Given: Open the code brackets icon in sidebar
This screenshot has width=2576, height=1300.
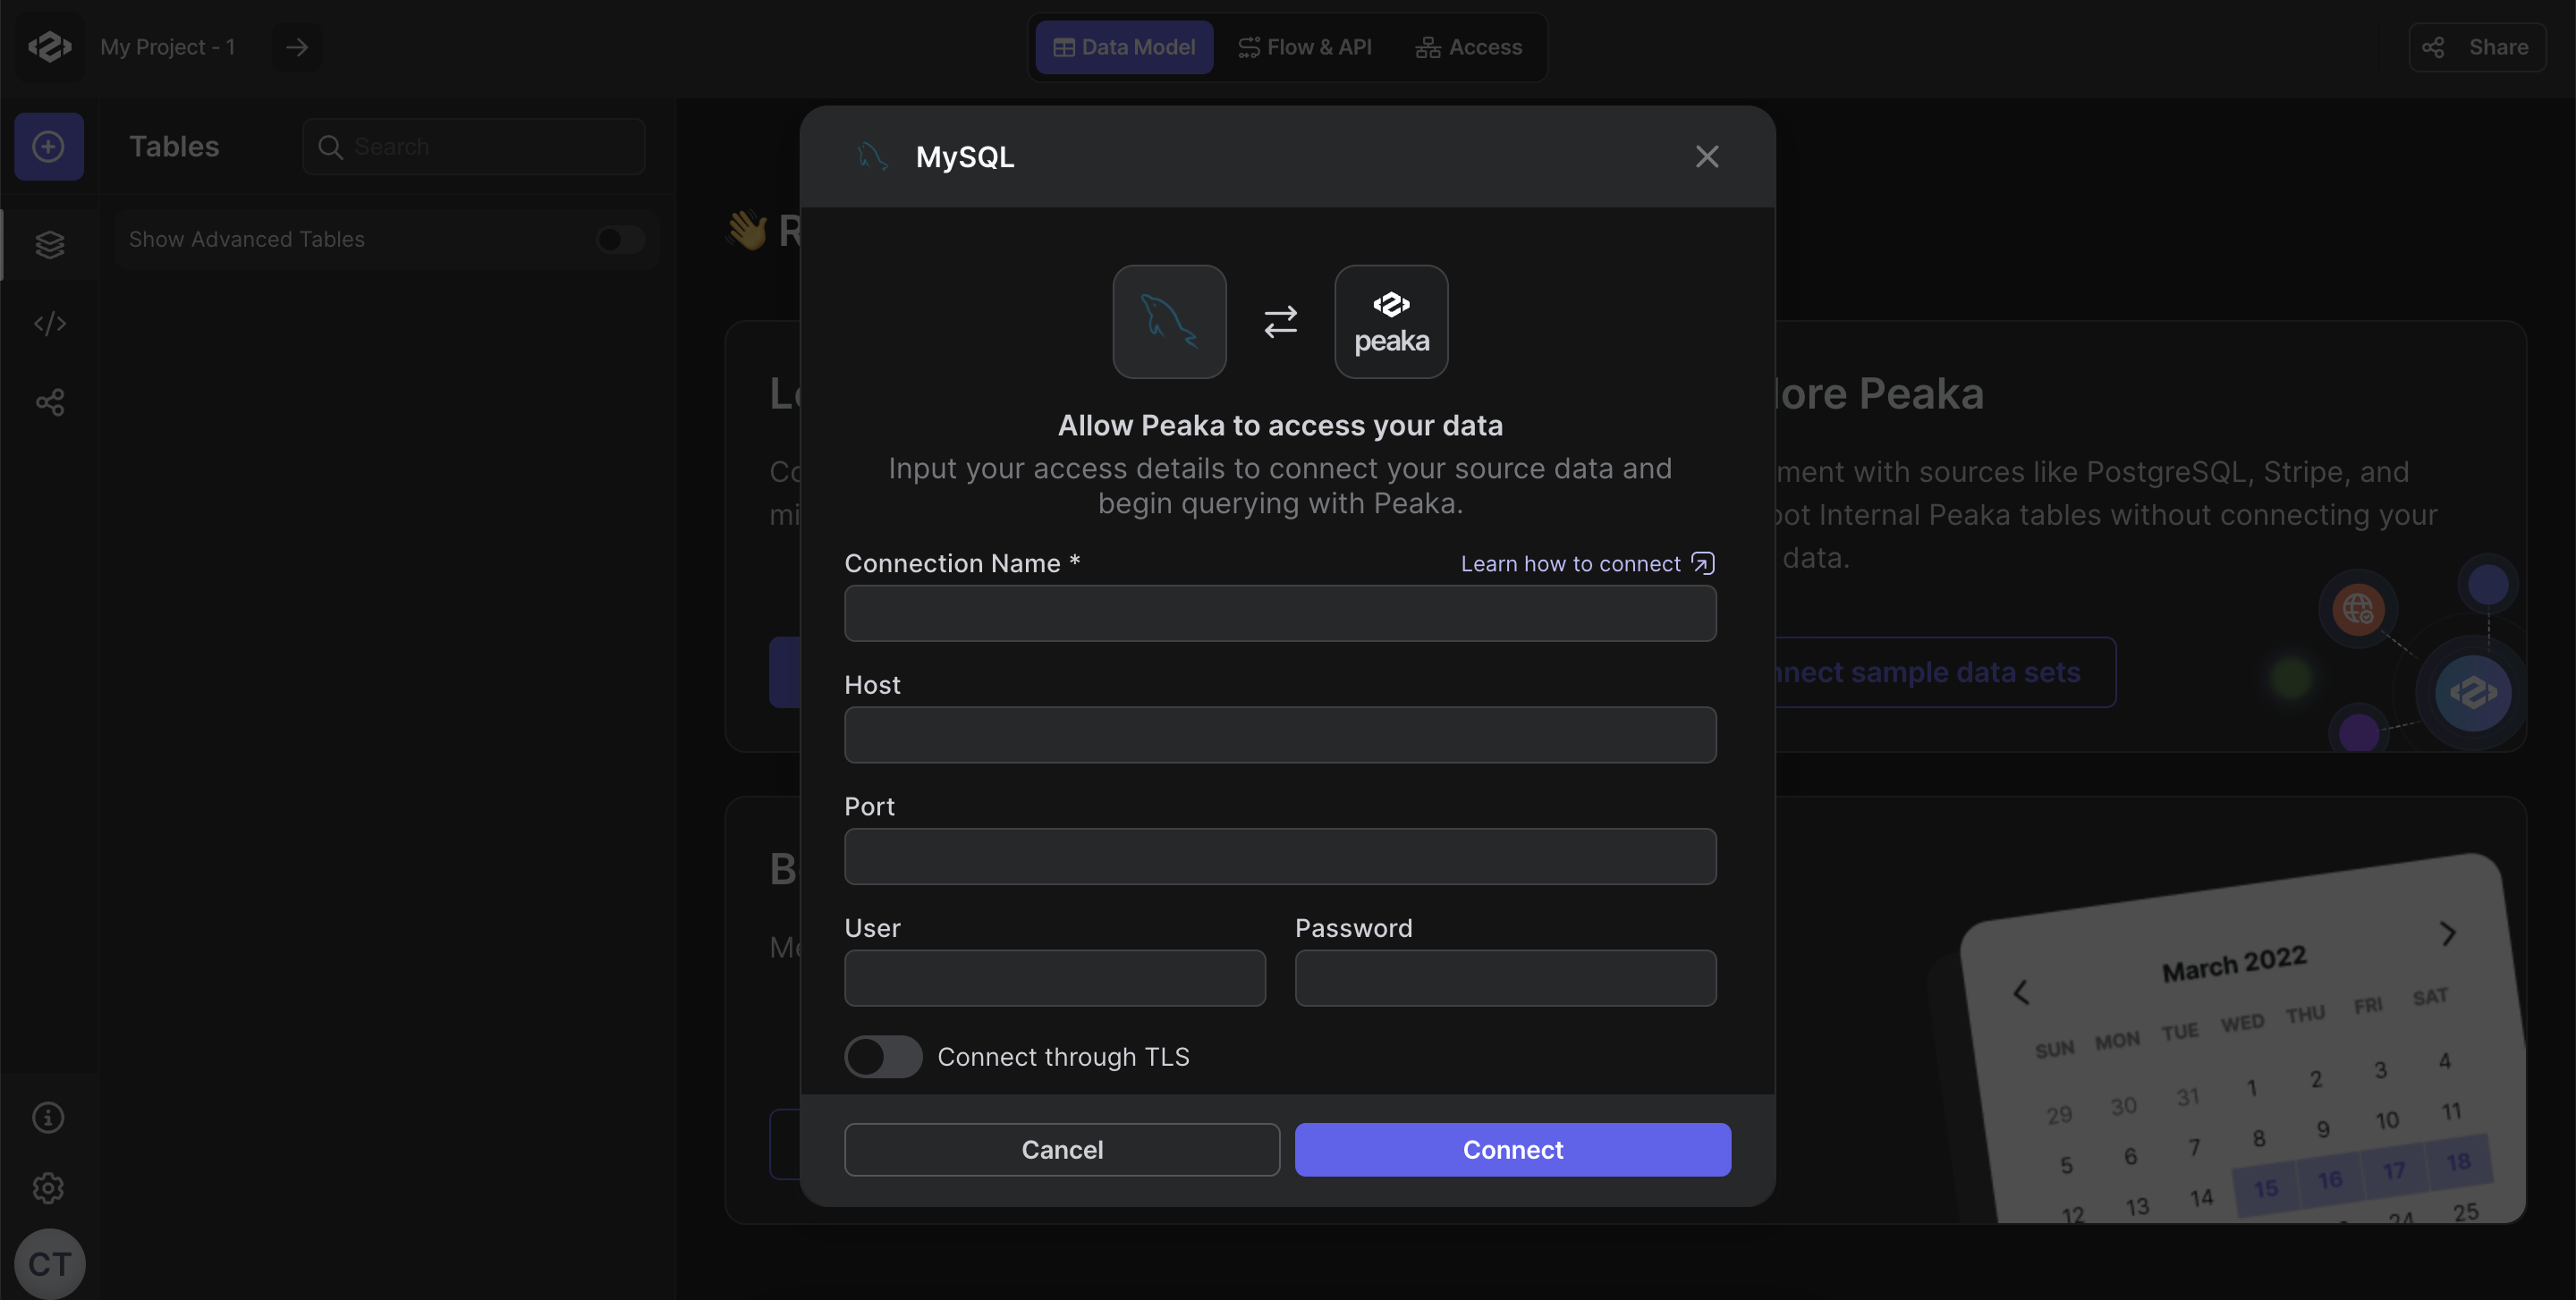Looking at the screenshot, I should click(x=49, y=324).
